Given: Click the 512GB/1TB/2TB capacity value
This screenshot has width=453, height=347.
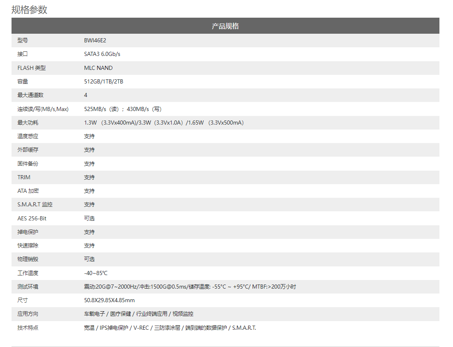Looking at the screenshot, I should [x=104, y=81].
